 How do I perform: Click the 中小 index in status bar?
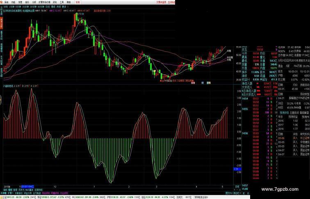coord(89,197)
